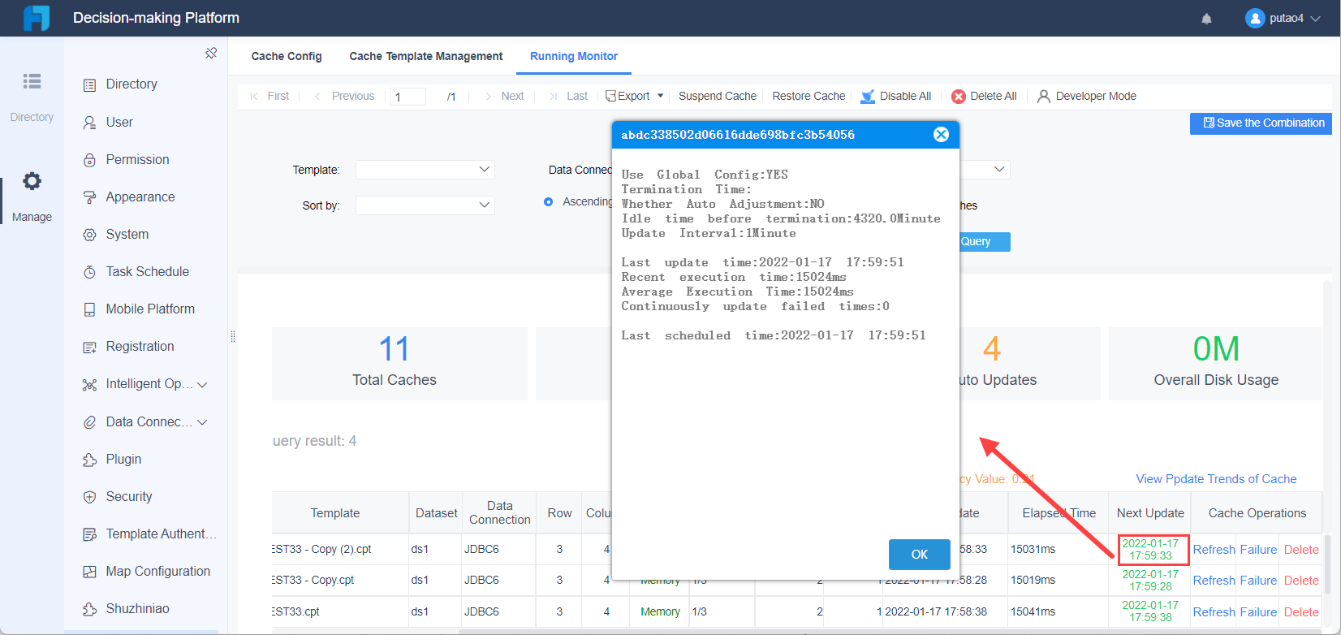Click the Save the Combination button

click(1261, 123)
